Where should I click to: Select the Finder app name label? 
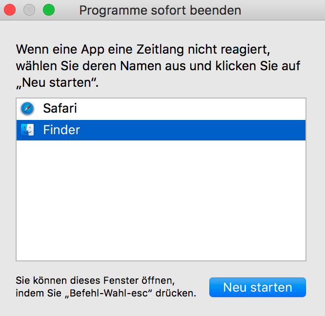tap(61, 130)
